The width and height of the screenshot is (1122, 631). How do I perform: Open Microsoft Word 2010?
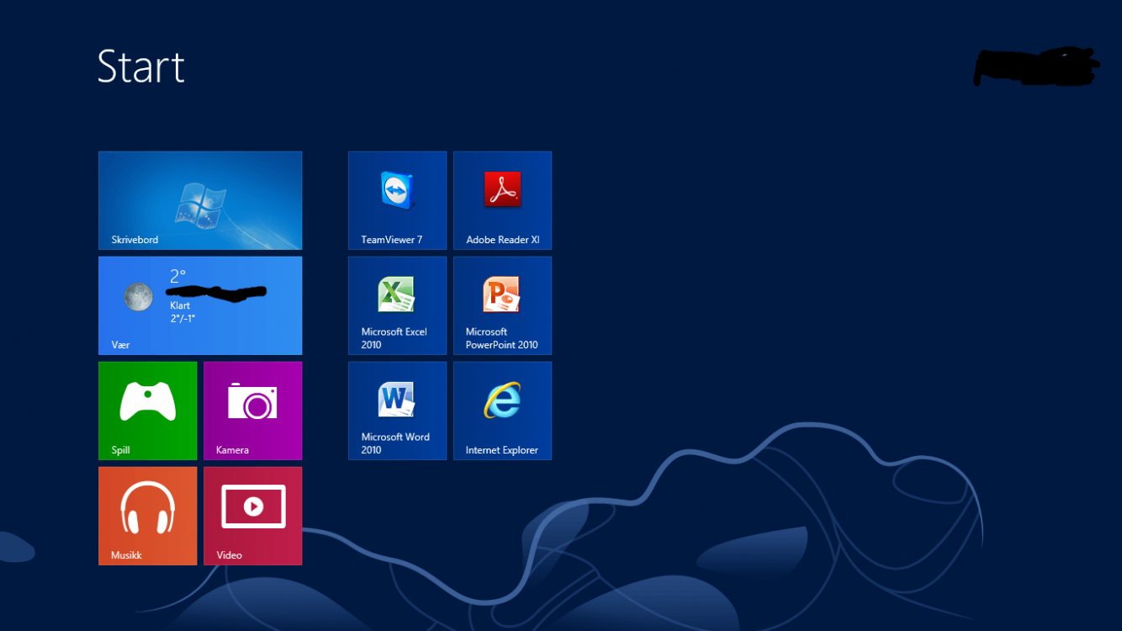coord(397,411)
